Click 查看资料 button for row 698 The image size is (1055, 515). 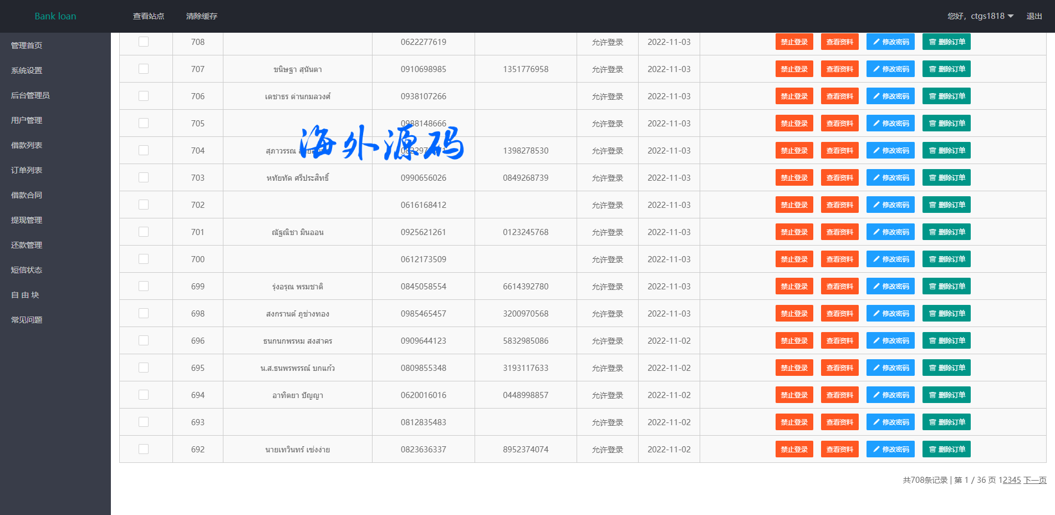coord(839,314)
